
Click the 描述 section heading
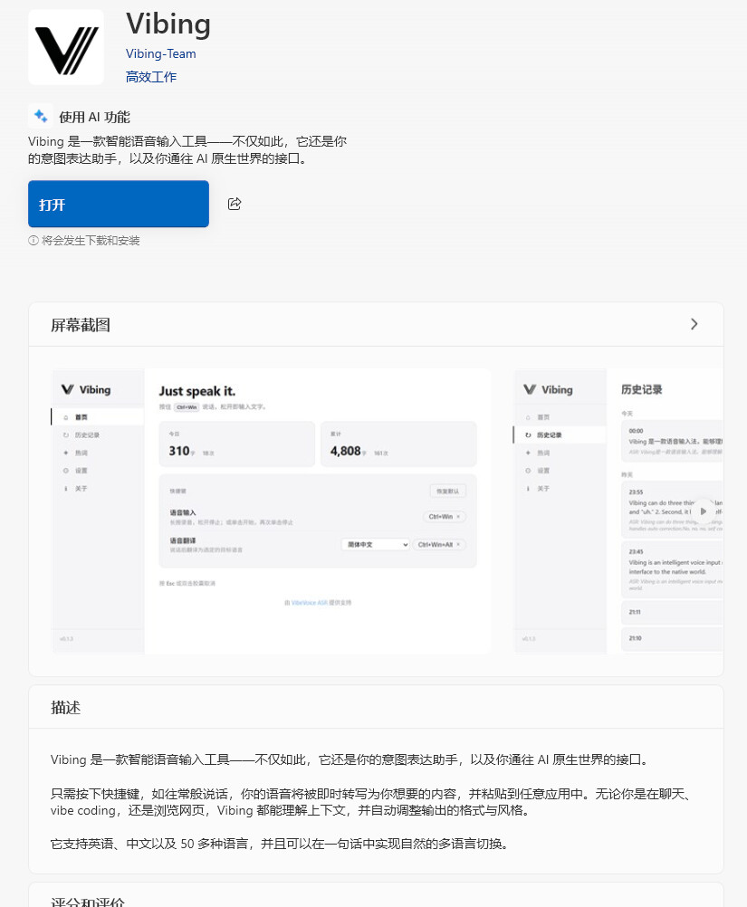tap(66, 707)
